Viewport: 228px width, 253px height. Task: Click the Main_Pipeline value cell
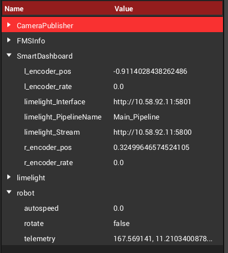[136, 117]
